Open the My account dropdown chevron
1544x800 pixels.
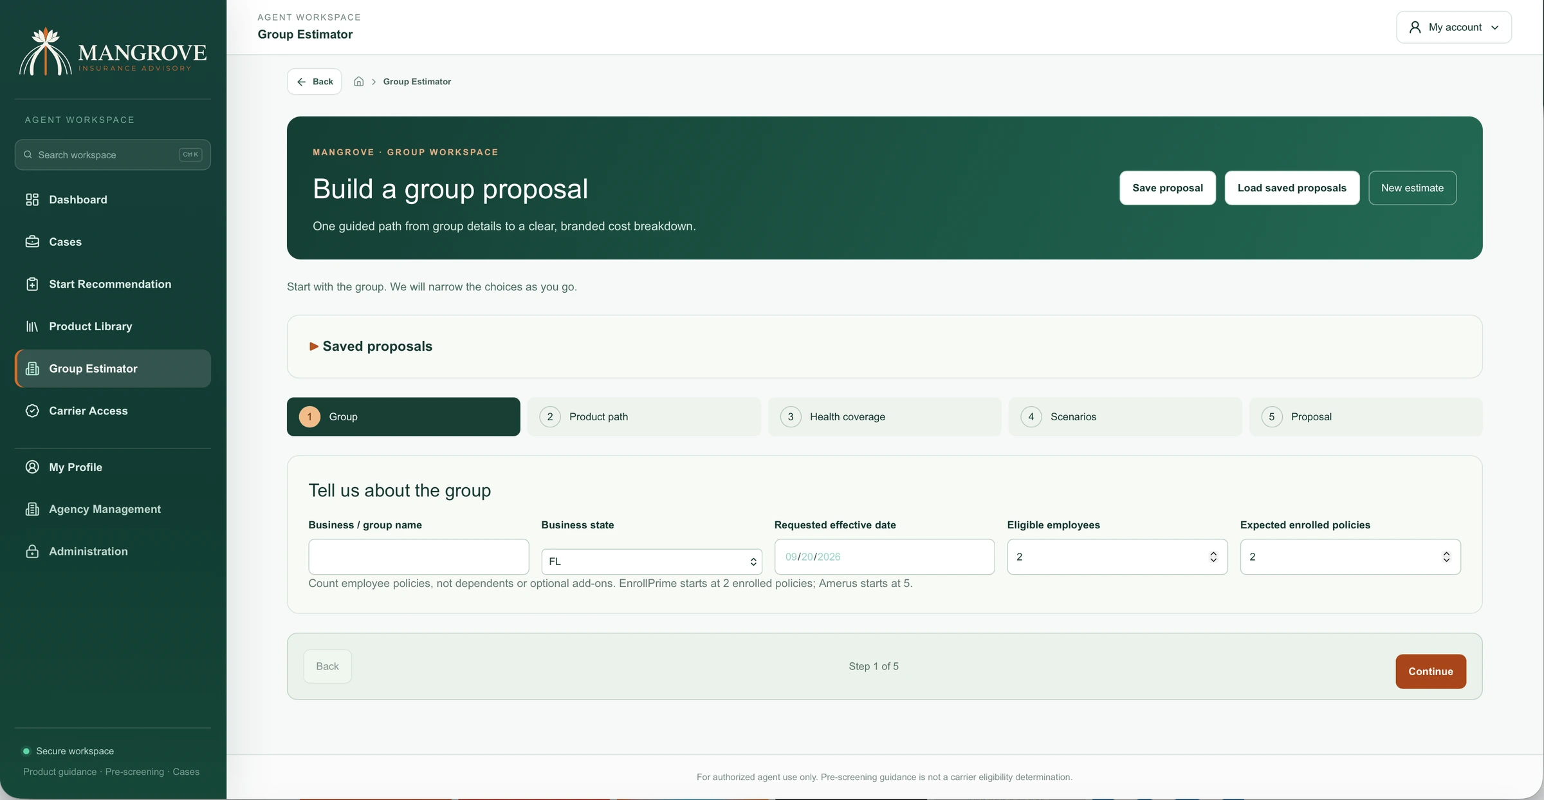(1494, 28)
